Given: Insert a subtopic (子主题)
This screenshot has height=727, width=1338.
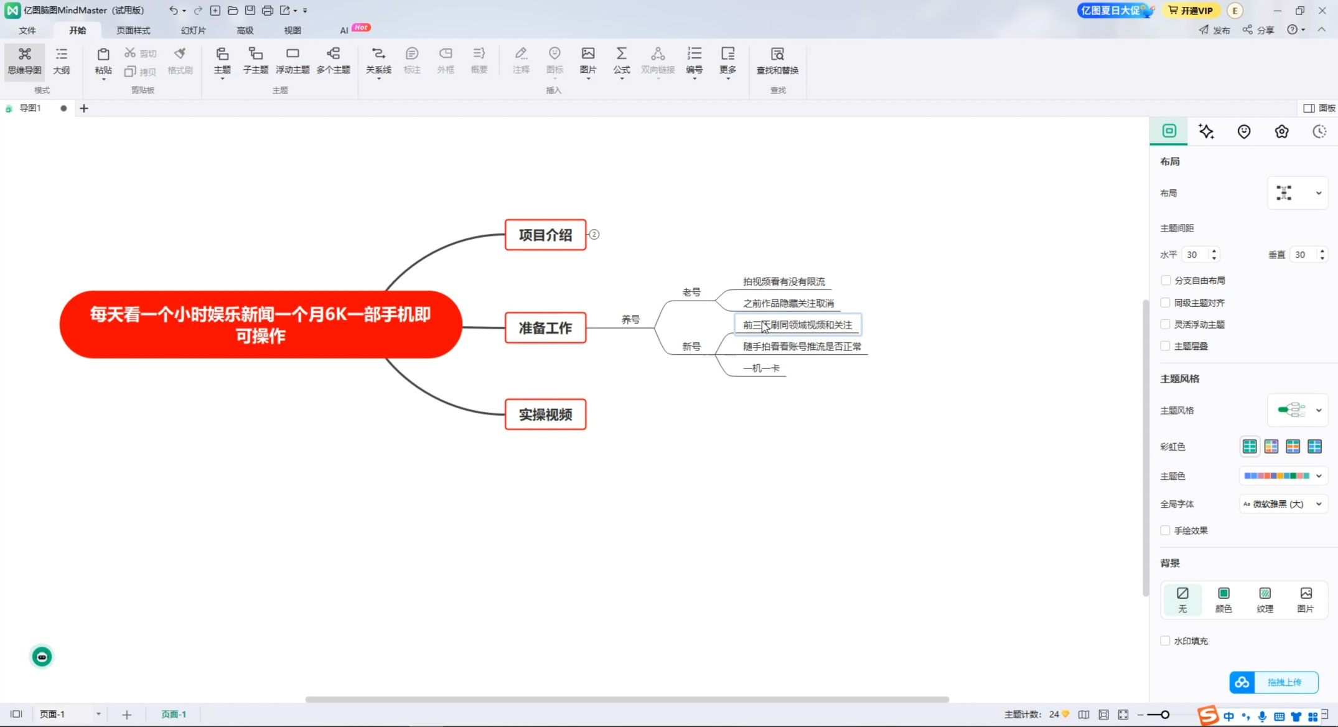Looking at the screenshot, I should tap(255, 61).
